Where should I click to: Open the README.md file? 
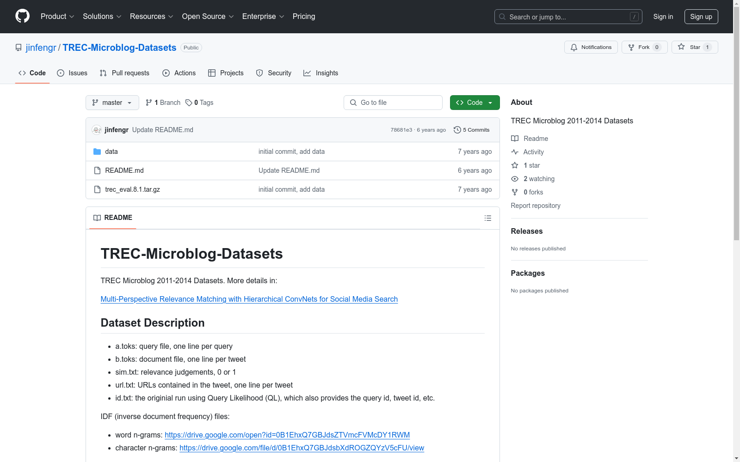pyautogui.click(x=124, y=170)
